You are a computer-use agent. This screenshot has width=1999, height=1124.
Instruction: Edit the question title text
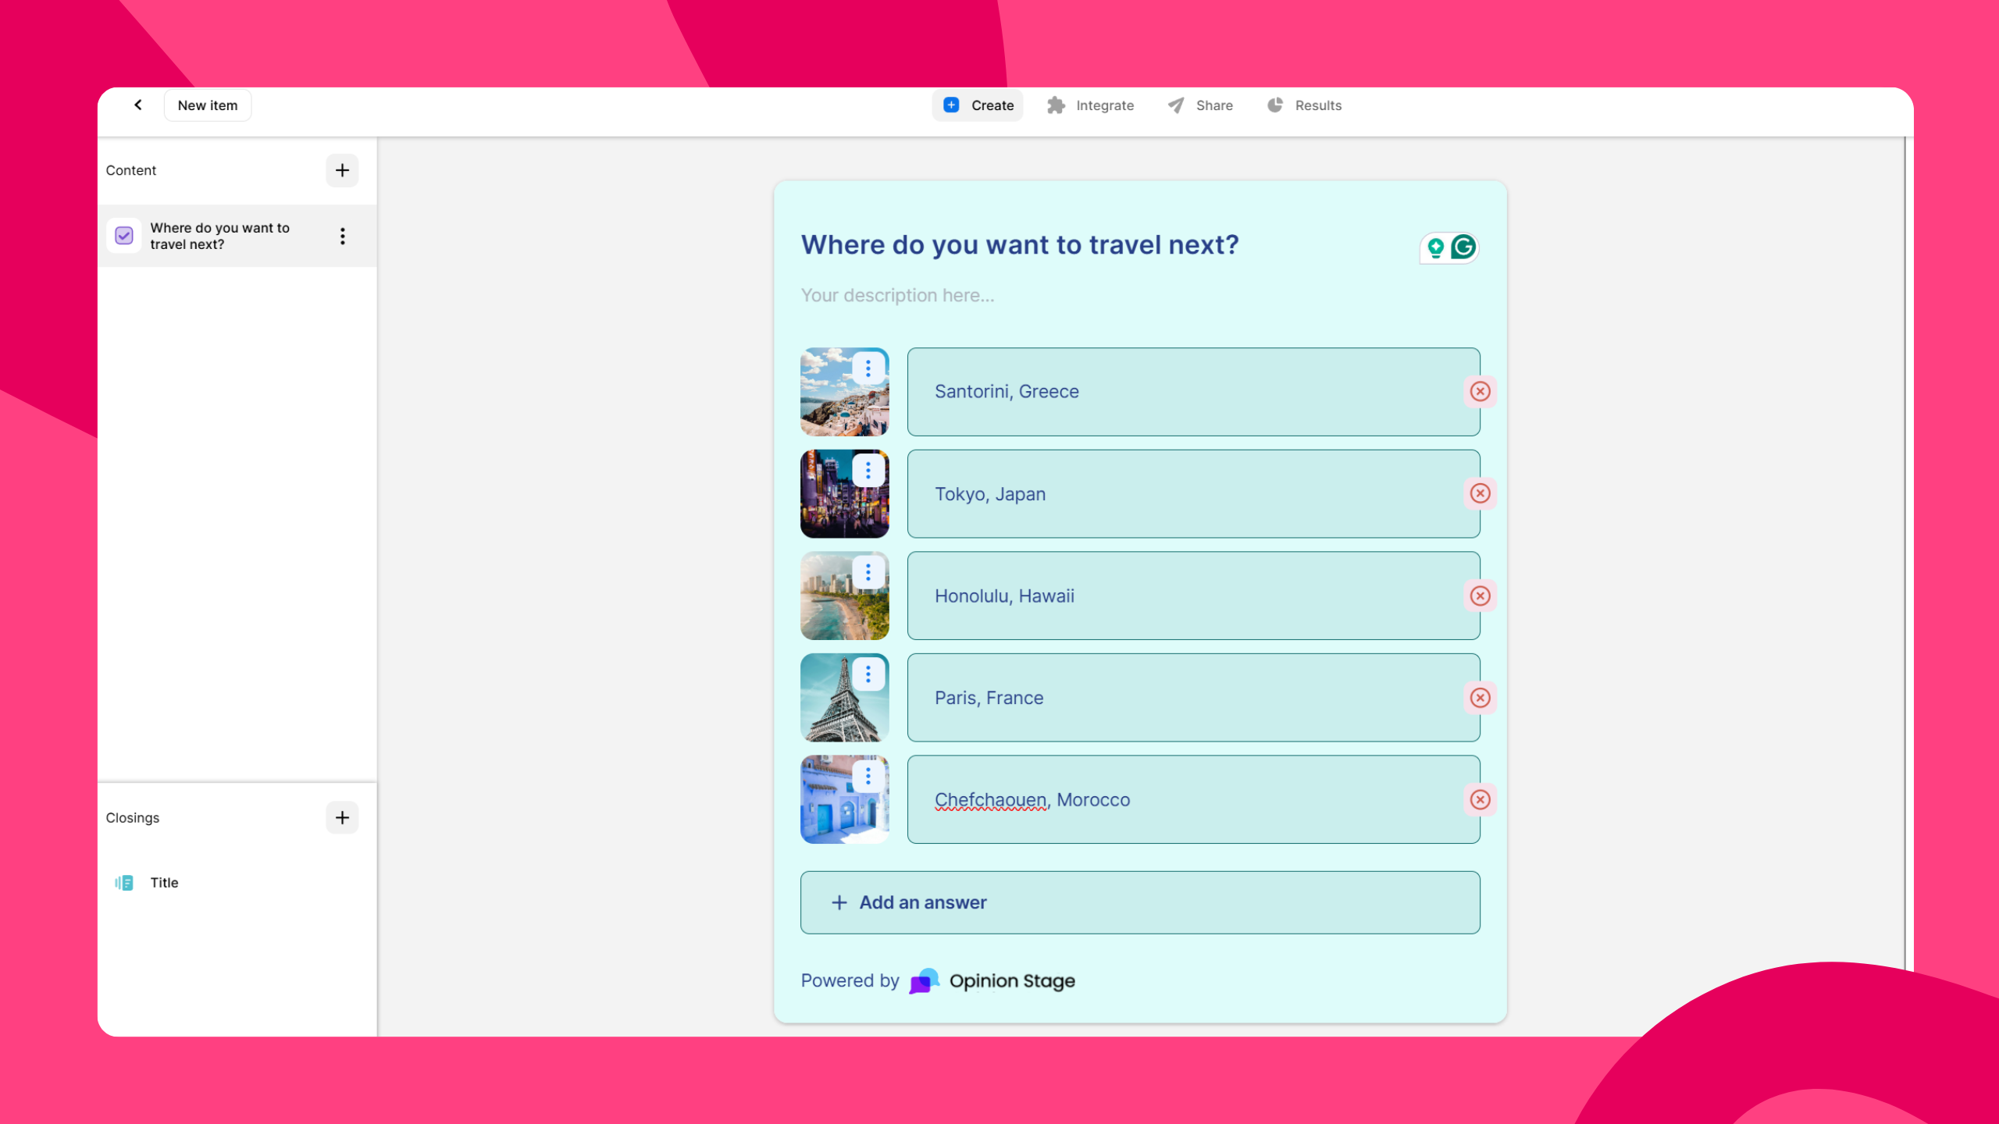click(1020, 245)
